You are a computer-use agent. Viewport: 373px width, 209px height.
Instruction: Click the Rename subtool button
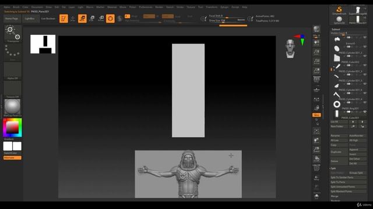pyautogui.click(x=339, y=136)
